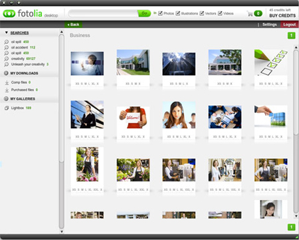Screen dimensions: 299x240
Task: Open Purchased files downloads
Action: [x=25, y=90]
